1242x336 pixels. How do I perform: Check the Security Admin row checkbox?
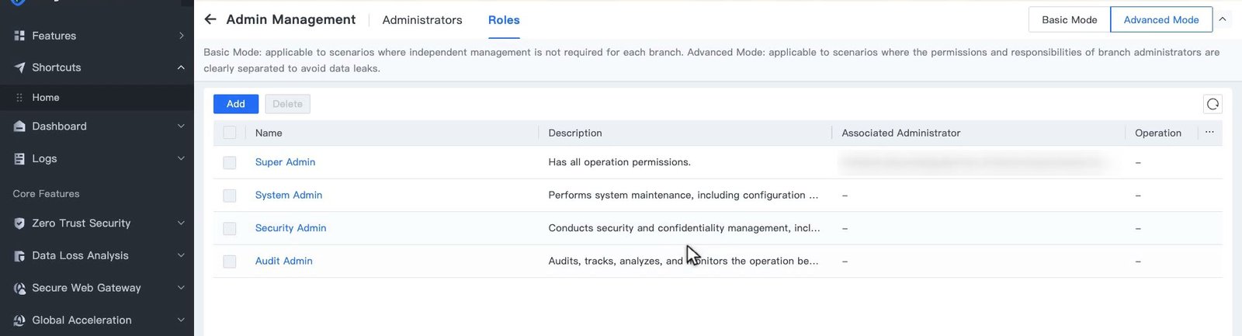pos(230,229)
